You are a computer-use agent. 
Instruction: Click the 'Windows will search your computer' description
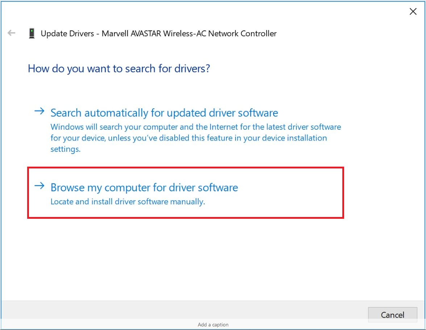coord(196,138)
